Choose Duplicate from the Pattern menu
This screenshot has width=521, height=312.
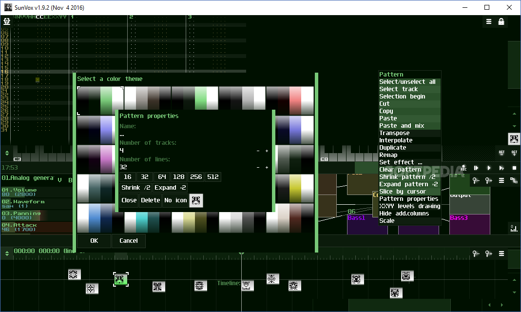tap(410, 148)
